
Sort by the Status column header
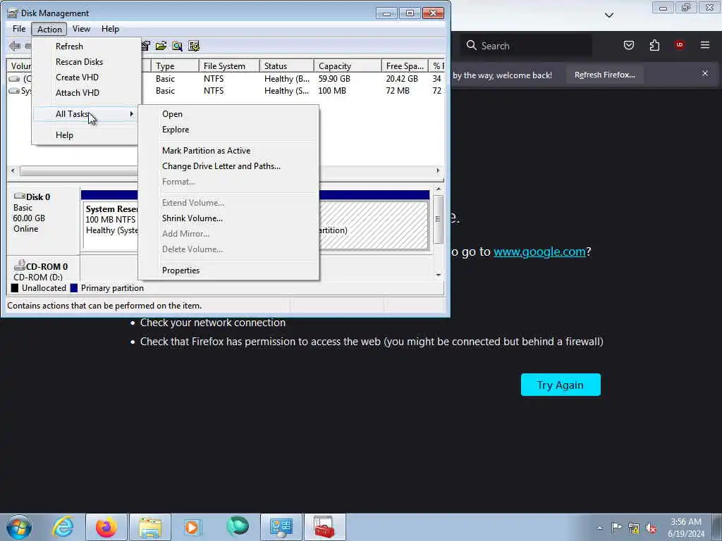click(x=286, y=66)
